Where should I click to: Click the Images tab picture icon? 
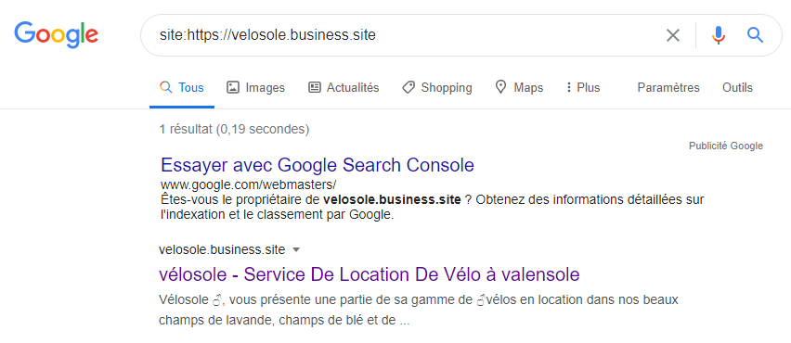tap(232, 88)
